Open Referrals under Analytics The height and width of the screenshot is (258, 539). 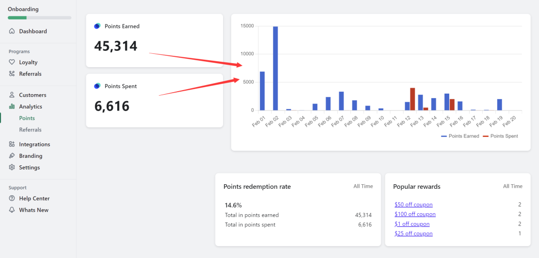[x=30, y=130]
